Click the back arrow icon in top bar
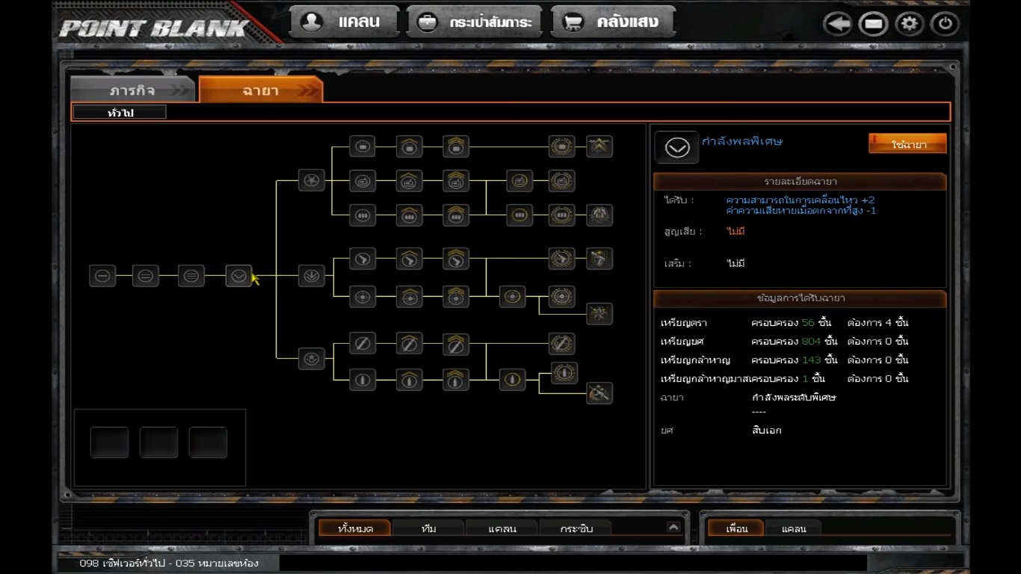Screen dimensions: 1021x574 (837, 24)
